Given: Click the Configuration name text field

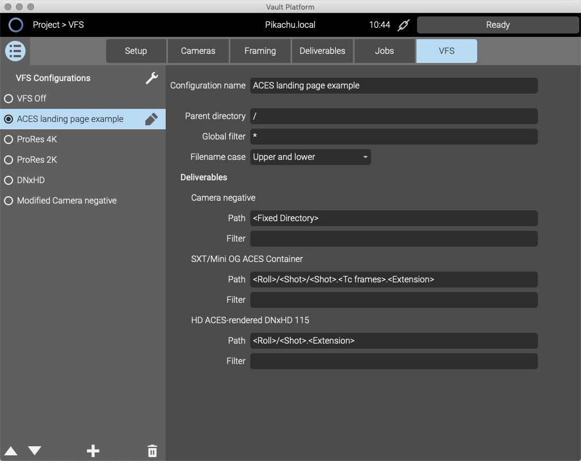Looking at the screenshot, I should point(393,86).
